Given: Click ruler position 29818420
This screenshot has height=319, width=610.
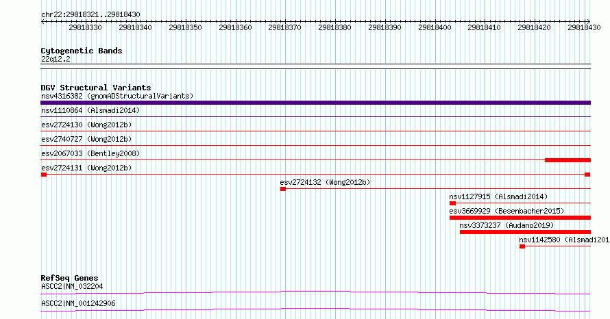Looking at the screenshot, I should (x=534, y=27).
